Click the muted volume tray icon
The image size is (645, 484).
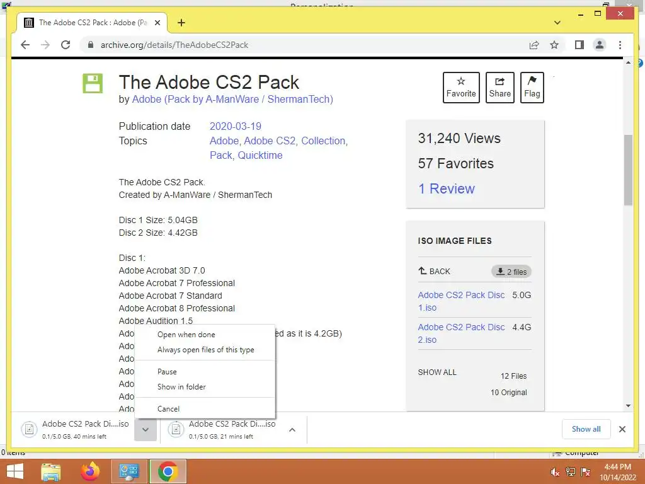point(555,472)
